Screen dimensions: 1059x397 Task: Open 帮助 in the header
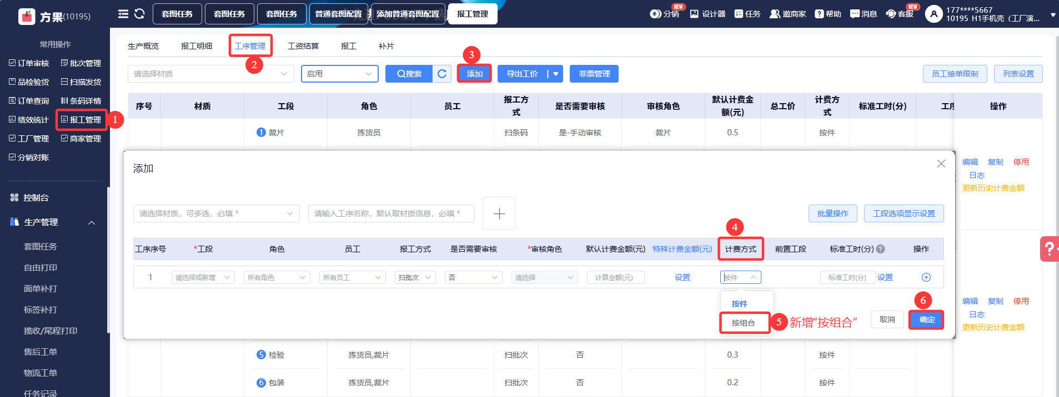(x=828, y=14)
